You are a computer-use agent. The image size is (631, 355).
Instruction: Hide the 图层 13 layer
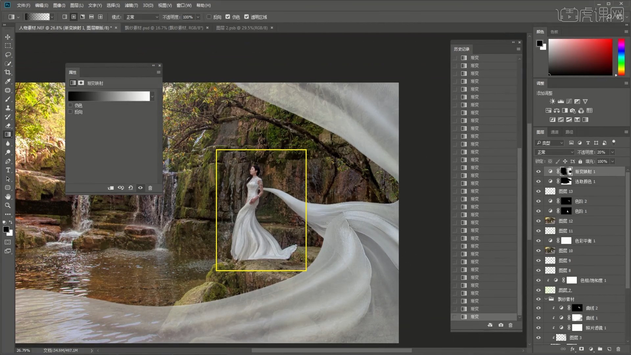(x=538, y=191)
